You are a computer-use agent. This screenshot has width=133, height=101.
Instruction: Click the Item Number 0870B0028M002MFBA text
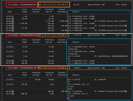pyautogui.click(x=22, y=35)
